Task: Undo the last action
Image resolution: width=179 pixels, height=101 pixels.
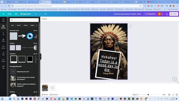Action: 36,14
